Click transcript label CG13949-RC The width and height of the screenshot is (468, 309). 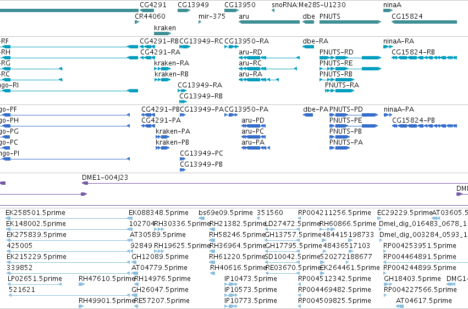[x=201, y=41]
